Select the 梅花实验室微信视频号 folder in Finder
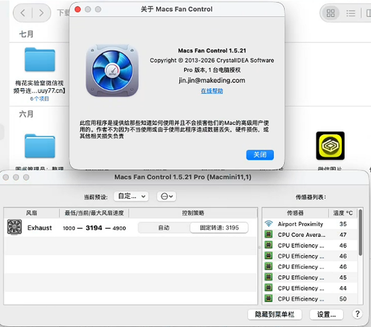Viewport: 371px width, 327px height. click(40, 59)
